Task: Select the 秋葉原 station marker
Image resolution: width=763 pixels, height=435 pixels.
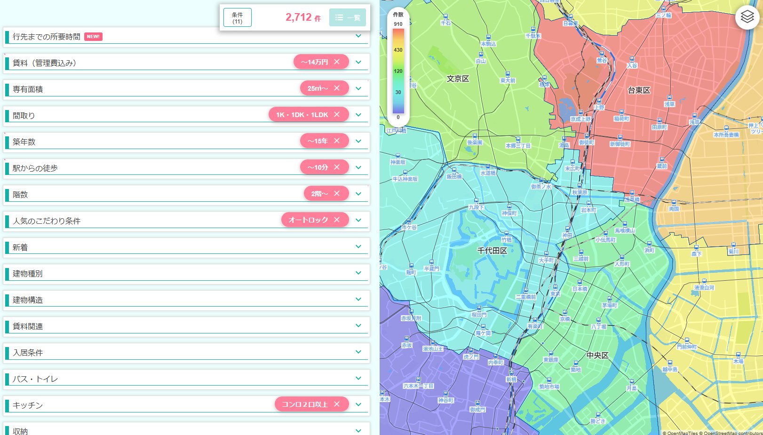Action: coord(580,186)
